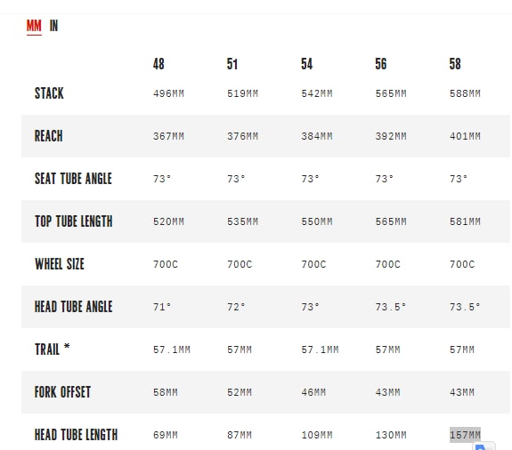The width and height of the screenshot is (512, 450).
Task: Select size 56 column header
Action: point(381,64)
